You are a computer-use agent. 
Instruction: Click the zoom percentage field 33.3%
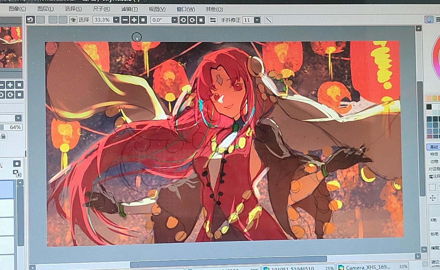[102, 20]
